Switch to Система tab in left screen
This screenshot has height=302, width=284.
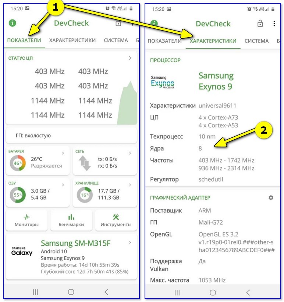(116, 40)
